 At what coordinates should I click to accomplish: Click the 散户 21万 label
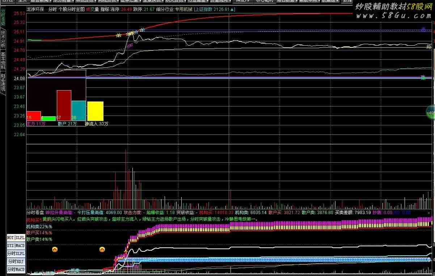click(x=67, y=124)
